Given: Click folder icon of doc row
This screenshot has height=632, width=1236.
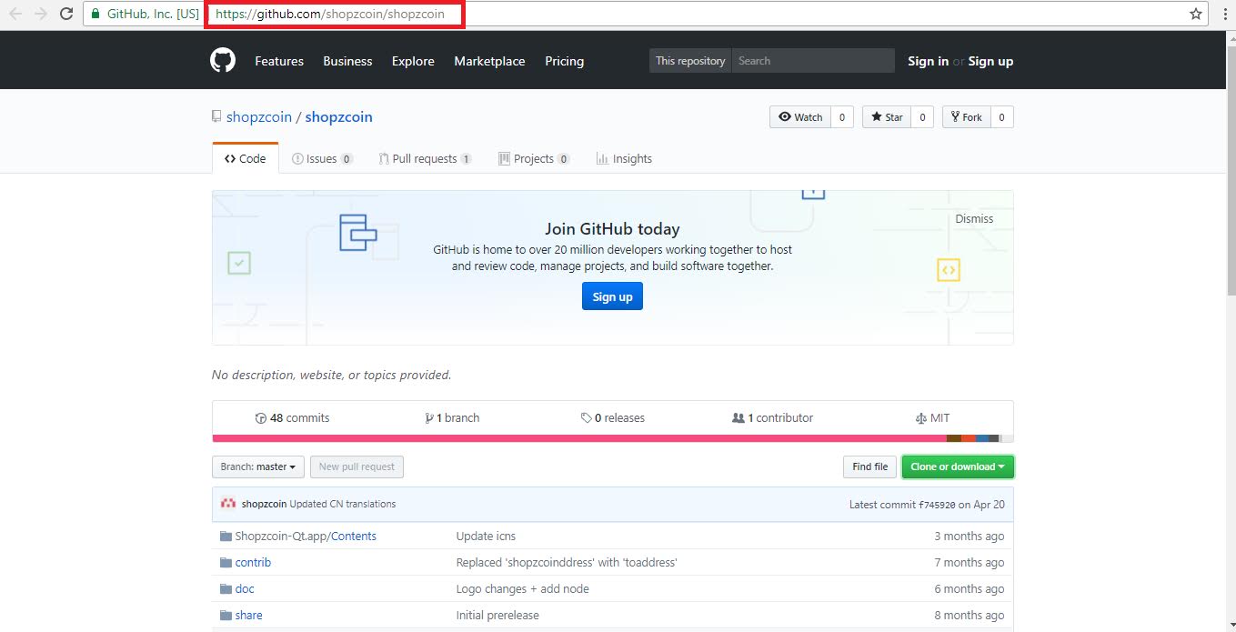Looking at the screenshot, I should (226, 588).
